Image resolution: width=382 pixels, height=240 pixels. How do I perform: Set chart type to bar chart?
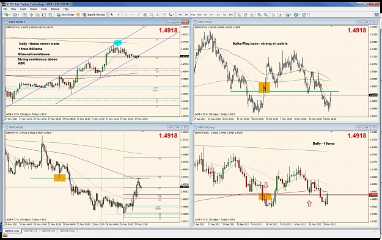coord(240,15)
